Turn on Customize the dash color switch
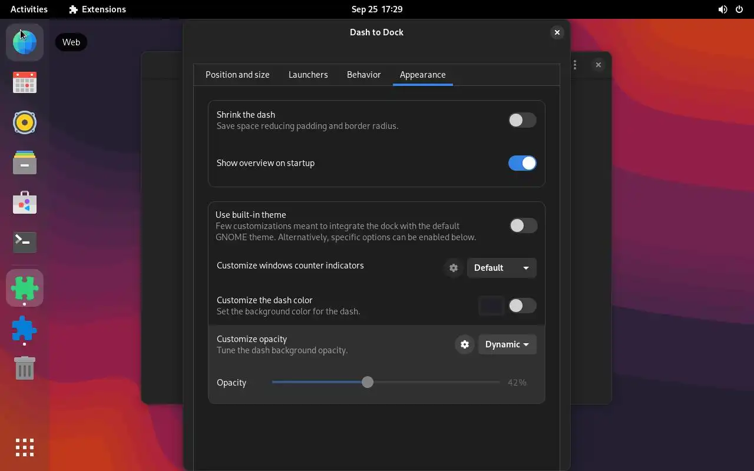Image resolution: width=754 pixels, height=471 pixels. [x=522, y=306]
